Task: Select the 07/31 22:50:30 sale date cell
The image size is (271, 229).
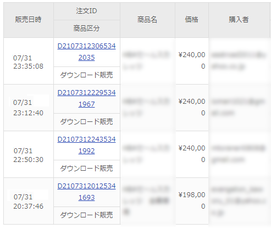Action: click(29, 155)
